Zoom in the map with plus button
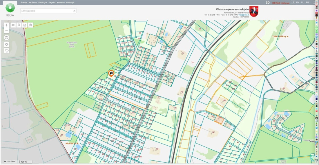 point(6,25)
